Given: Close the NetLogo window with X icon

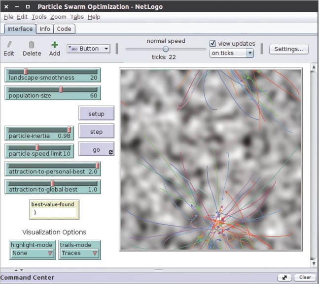Looking at the screenshot, I should coord(5,7).
